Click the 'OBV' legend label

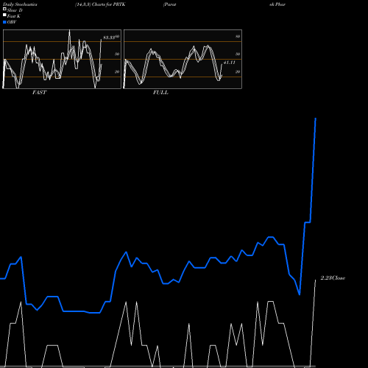(12, 22)
